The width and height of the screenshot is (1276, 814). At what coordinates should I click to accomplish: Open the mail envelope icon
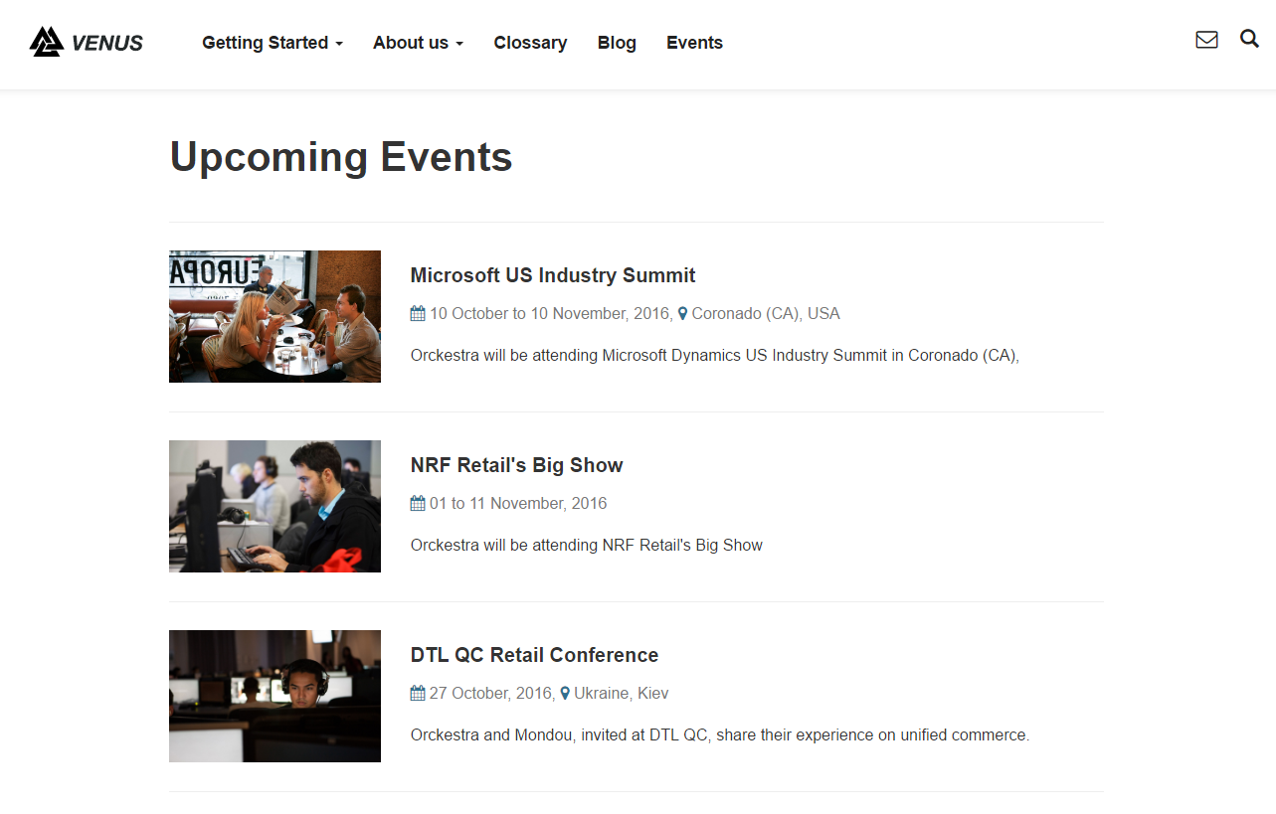click(x=1206, y=40)
